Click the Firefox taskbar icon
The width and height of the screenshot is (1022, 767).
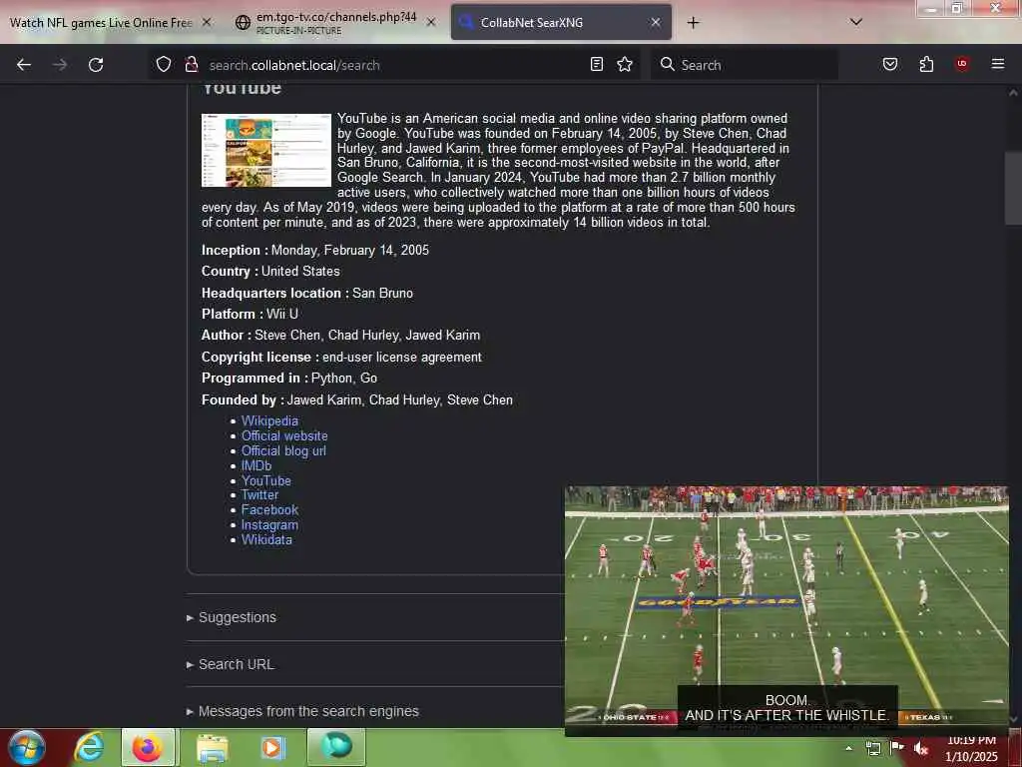point(148,748)
